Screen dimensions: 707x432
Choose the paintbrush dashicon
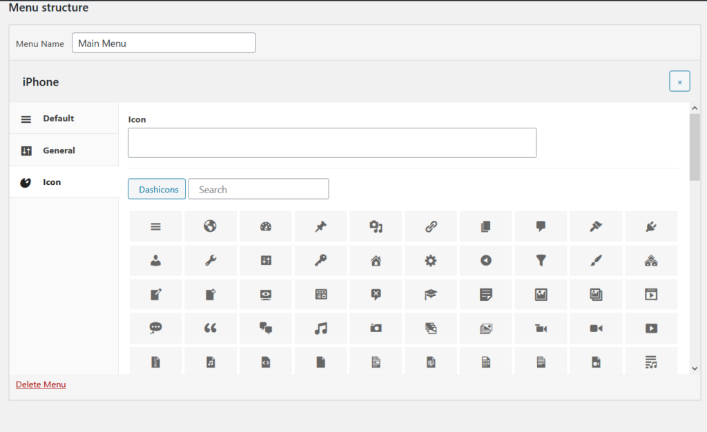(596, 260)
